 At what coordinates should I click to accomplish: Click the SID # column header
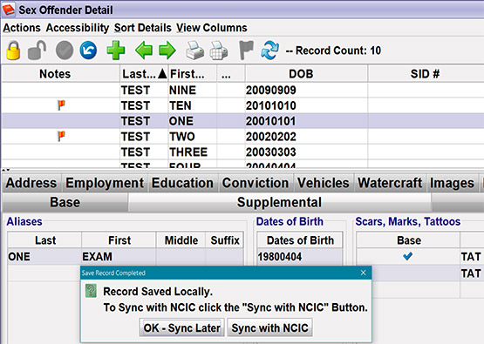coord(425,74)
